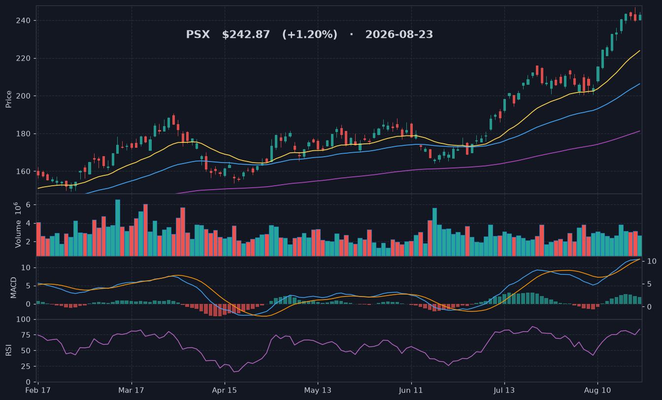Click the RSI low point in mid-April

coord(234,372)
